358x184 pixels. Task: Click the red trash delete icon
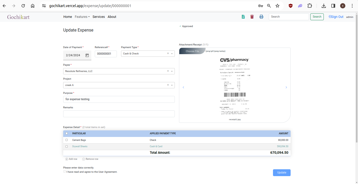(x=252, y=17)
